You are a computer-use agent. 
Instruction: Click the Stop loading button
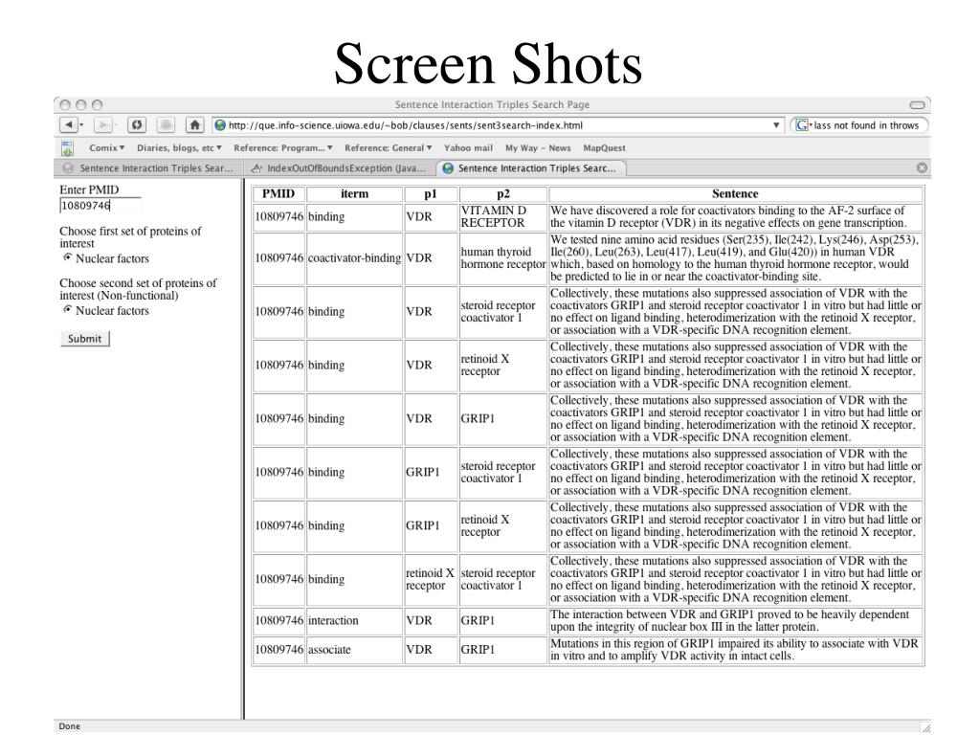(166, 125)
